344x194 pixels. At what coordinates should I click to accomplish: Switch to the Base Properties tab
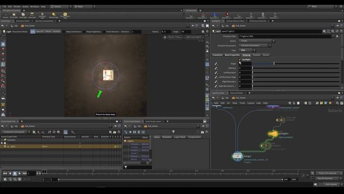232,55
